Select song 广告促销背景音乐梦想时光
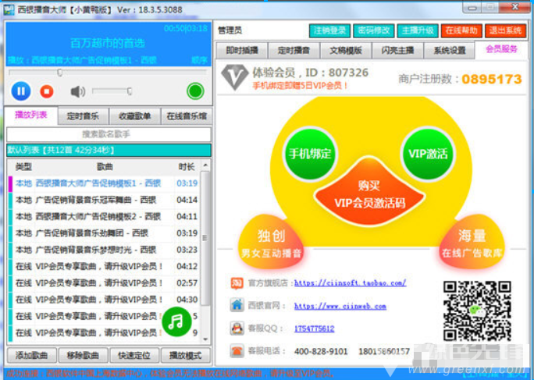Screen dimensions: 534x380 (104, 250)
